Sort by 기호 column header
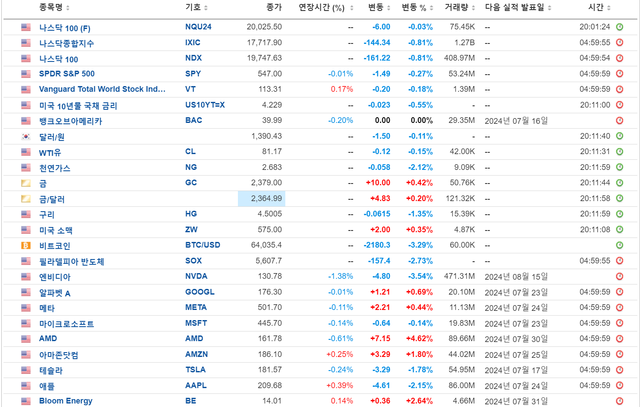Viewport: 640px width, 407px height. tap(196, 7)
